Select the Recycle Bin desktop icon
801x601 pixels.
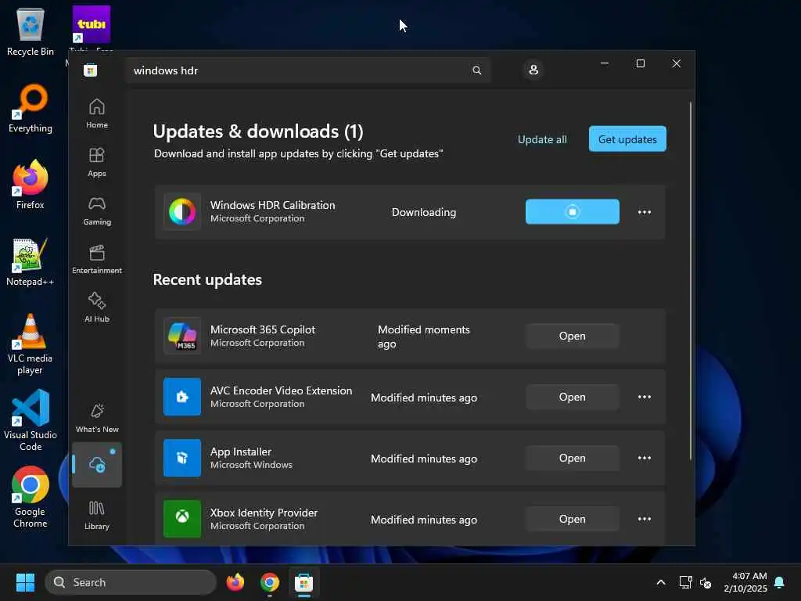click(31, 31)
